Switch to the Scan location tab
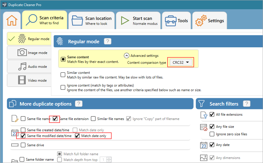Image resolution: width=263 pixels, height=163 pixels. [x=92, y=21]
